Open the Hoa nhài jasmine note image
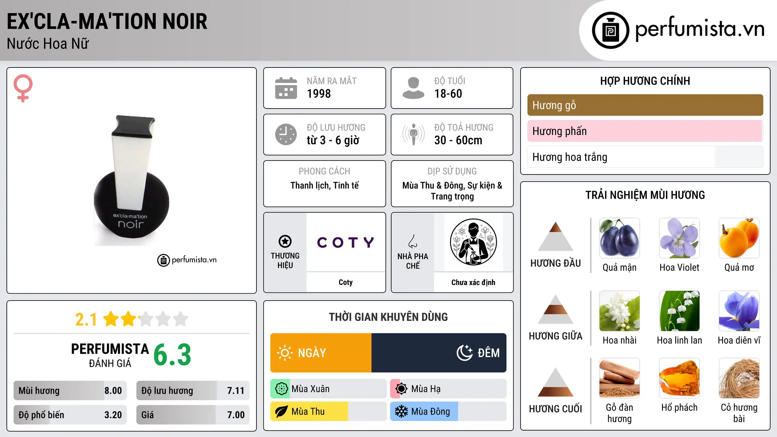 pos(619,311)
